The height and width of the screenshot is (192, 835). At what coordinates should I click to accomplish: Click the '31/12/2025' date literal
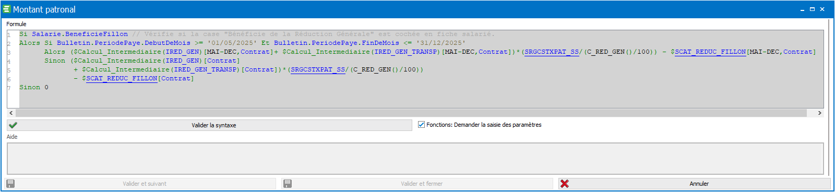(x=441, y=43)
